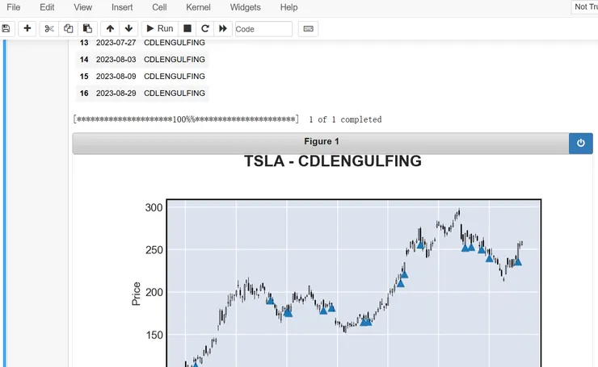Click row index 15 in the table
This screenshot has width=598, height=367.
pos(84,76)
